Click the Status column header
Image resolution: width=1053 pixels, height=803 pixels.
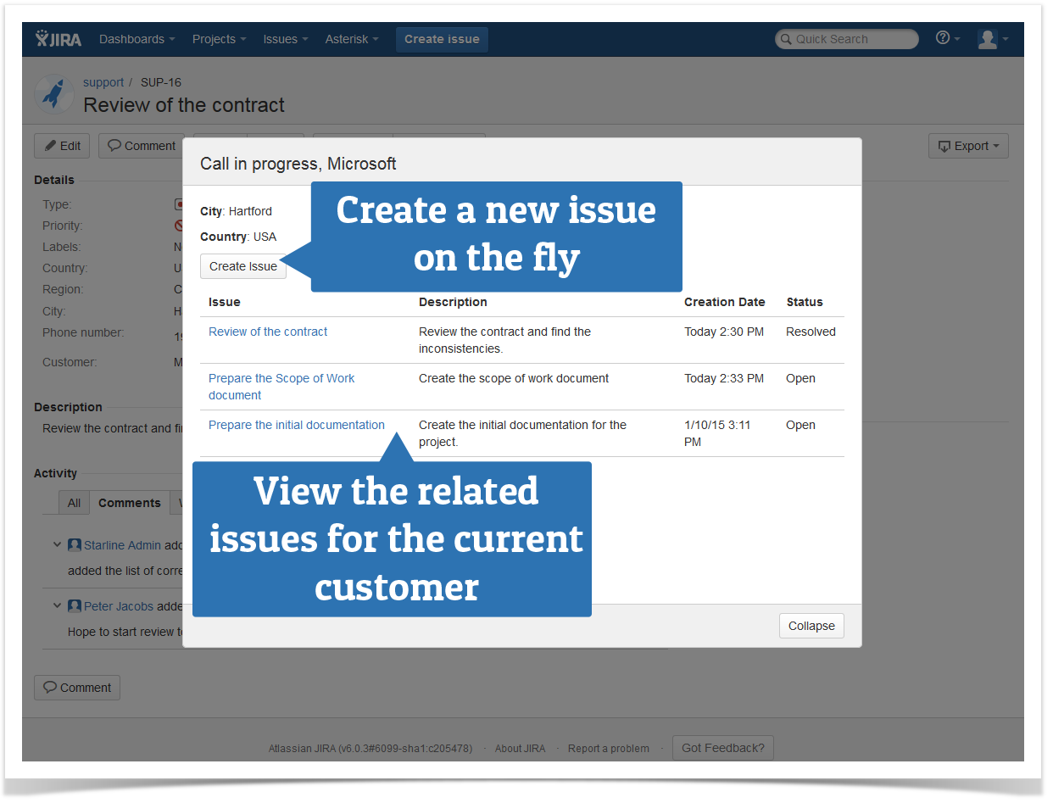(x=805, y=302)
